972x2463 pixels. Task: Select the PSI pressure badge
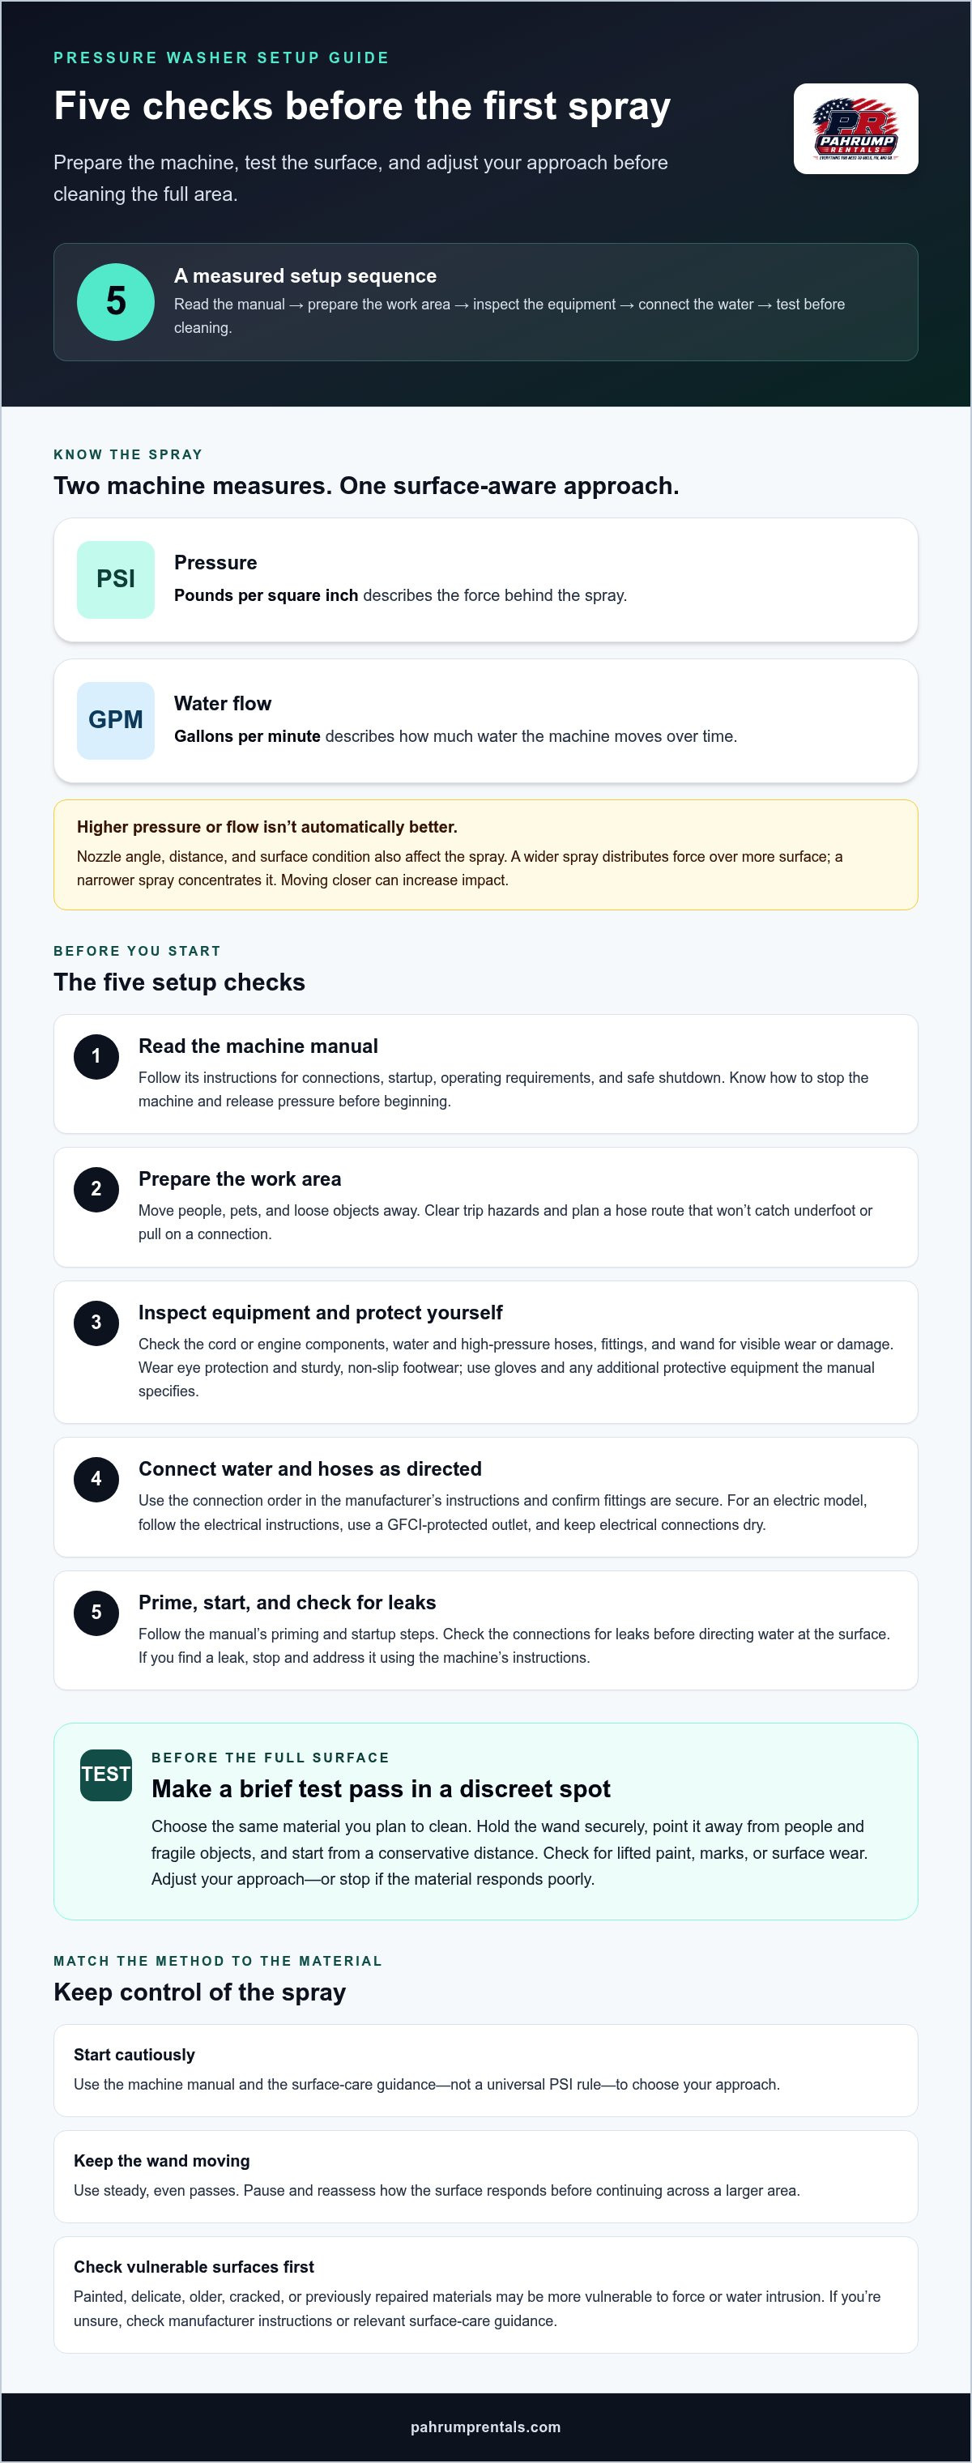[x=116, y=579]
